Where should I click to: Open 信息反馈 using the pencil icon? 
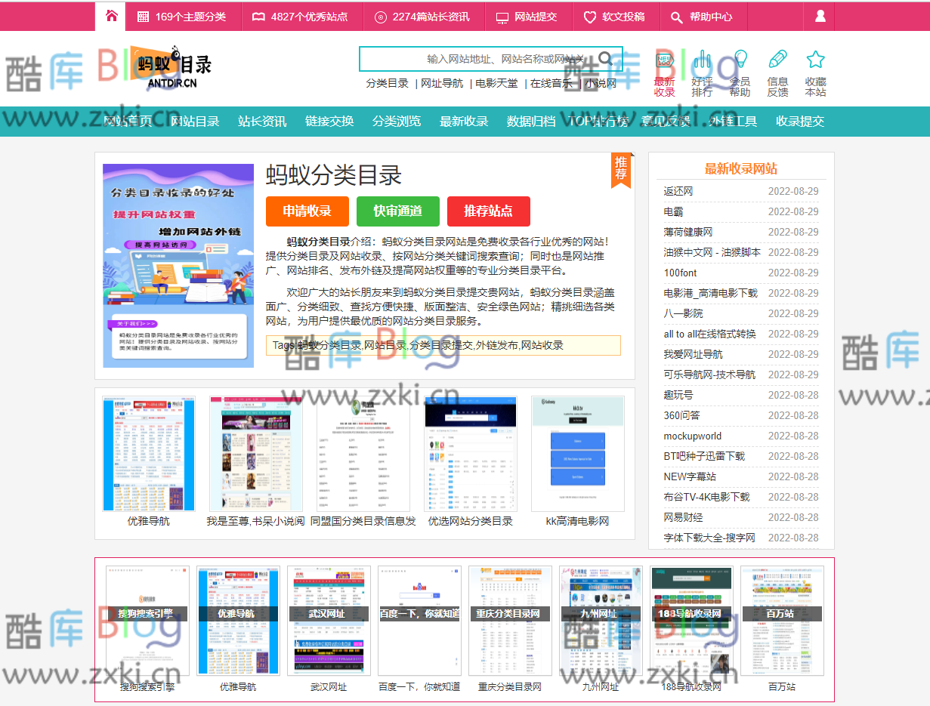click(x=777, y=60)
